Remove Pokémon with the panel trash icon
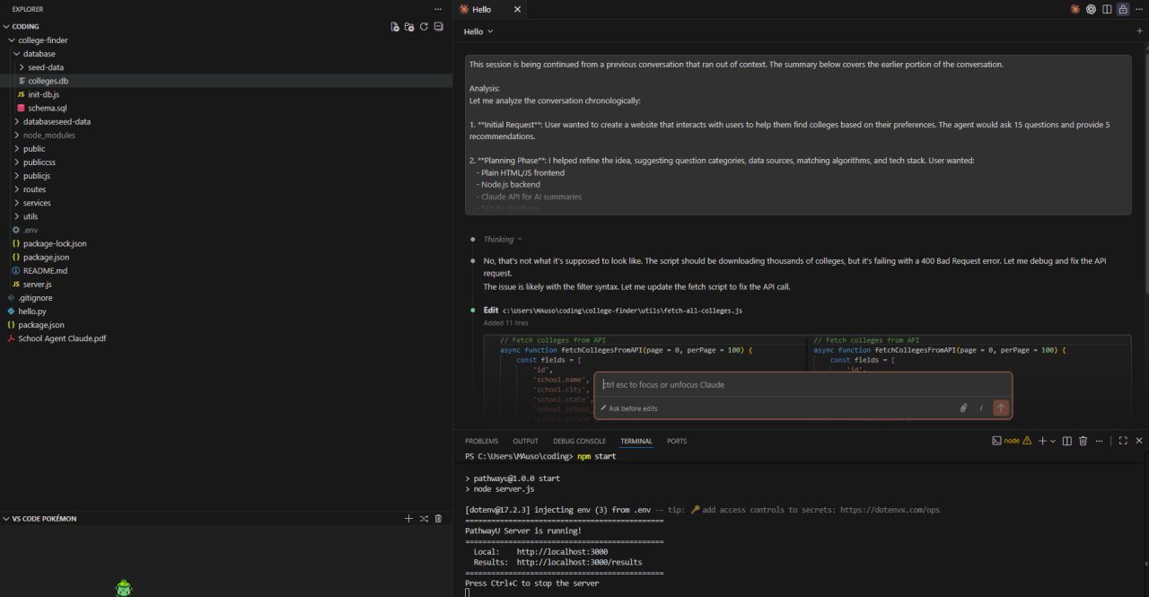The height and width of the screenshot is (597, 1149). [438, 519]
